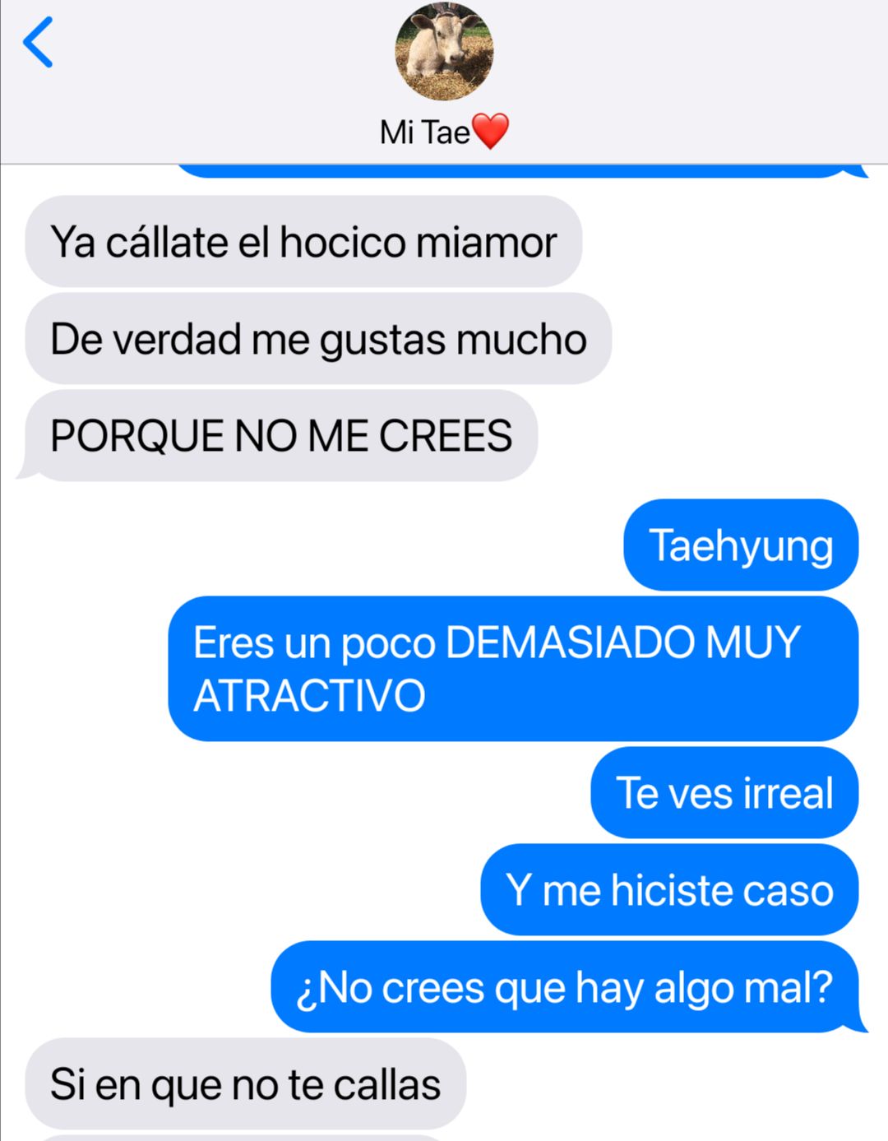Select 'Si en que no te callas' message
Screen dimensions: 888x1141
[x=246, y=1084]
